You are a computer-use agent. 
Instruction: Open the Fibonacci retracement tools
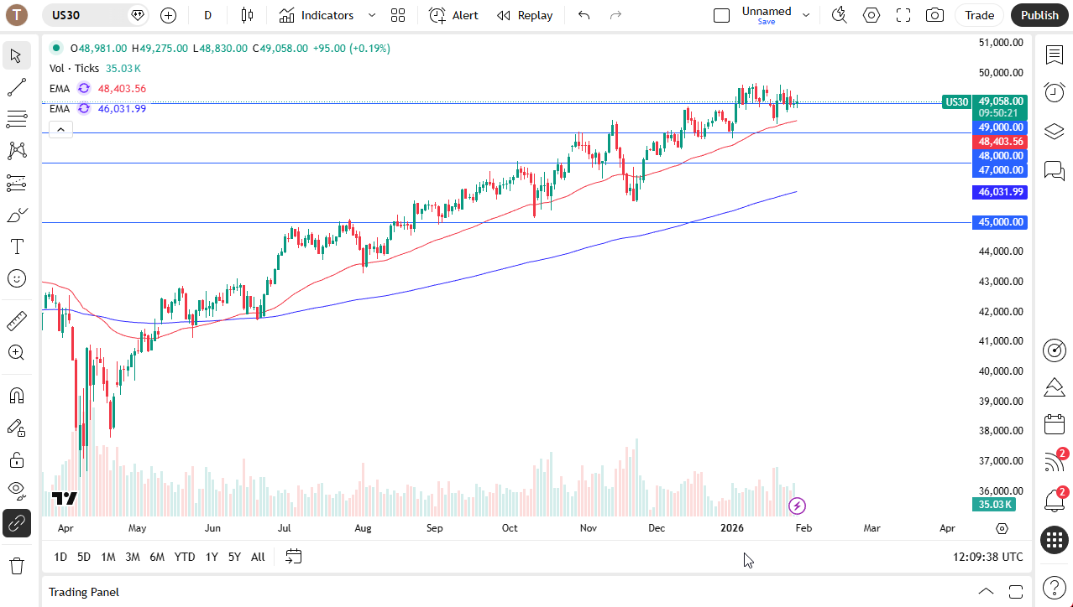[16, 119]
